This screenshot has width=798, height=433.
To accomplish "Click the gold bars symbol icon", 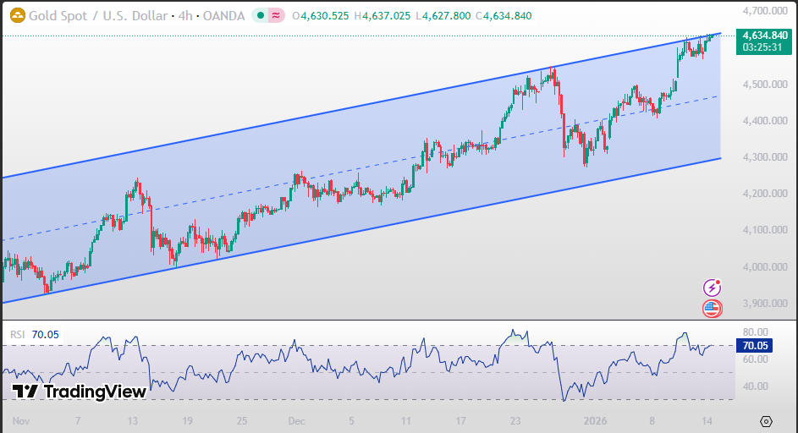I will click(x=16, y=15).
